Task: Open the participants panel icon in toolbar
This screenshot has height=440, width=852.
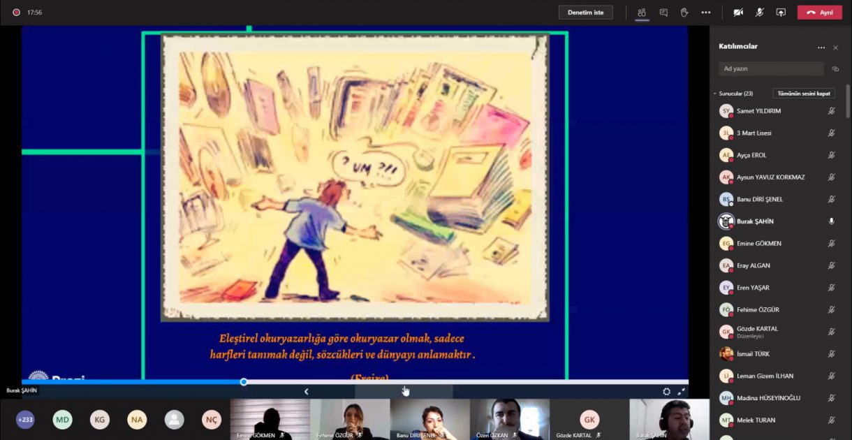Action: pos(642,13)
